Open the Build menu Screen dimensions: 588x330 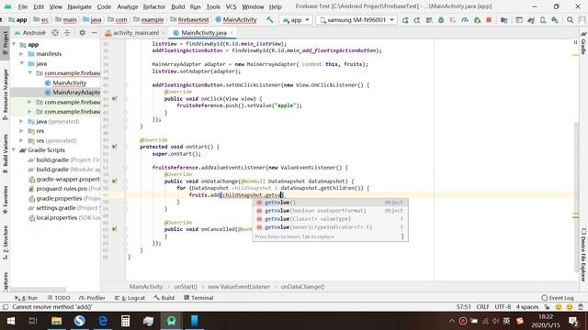(177, 6)
